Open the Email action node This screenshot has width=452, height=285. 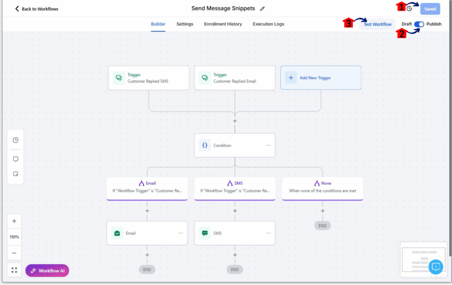click(x=147, y=233)
